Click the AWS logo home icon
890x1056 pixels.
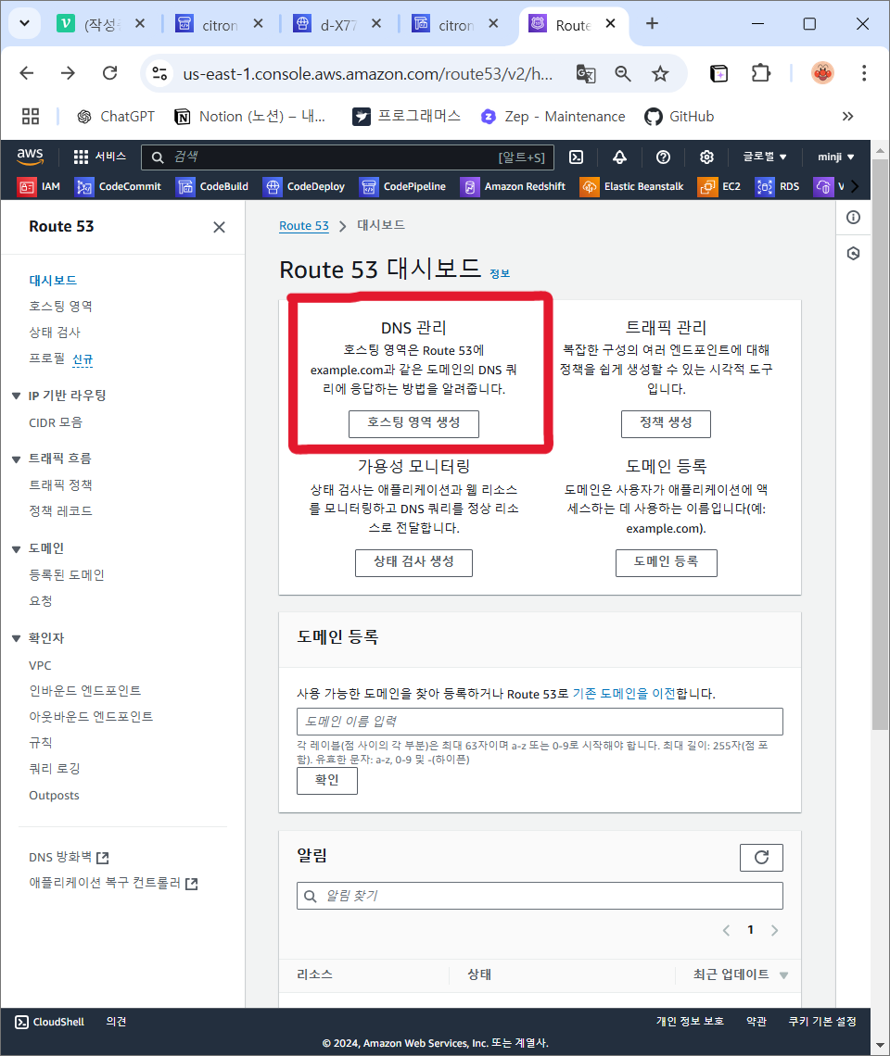pyautogui.click(x=30, y=157)
